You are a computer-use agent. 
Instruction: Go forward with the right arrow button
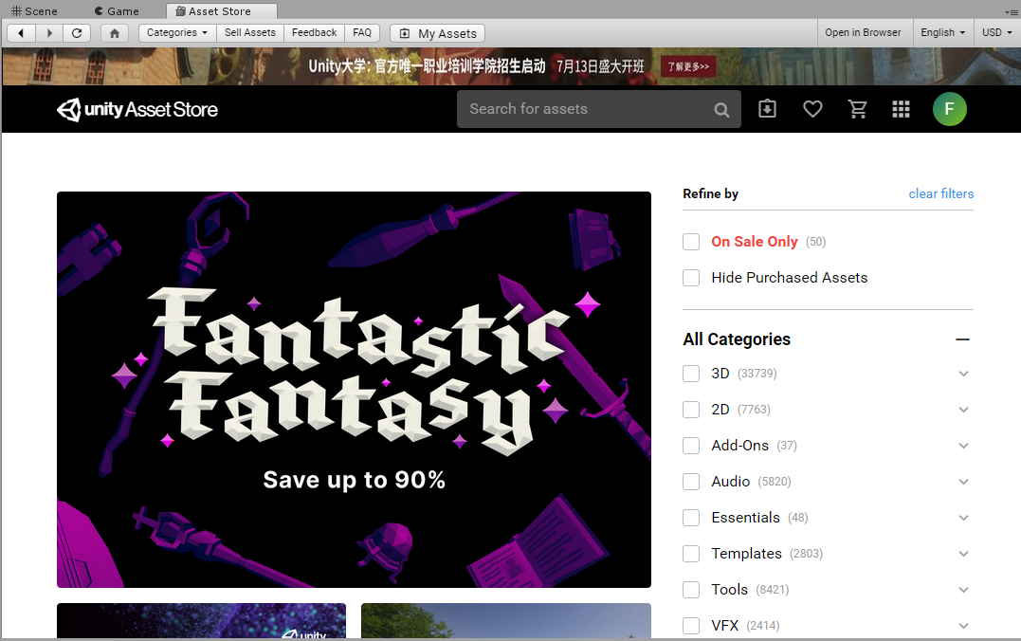[x=49, y=33]
